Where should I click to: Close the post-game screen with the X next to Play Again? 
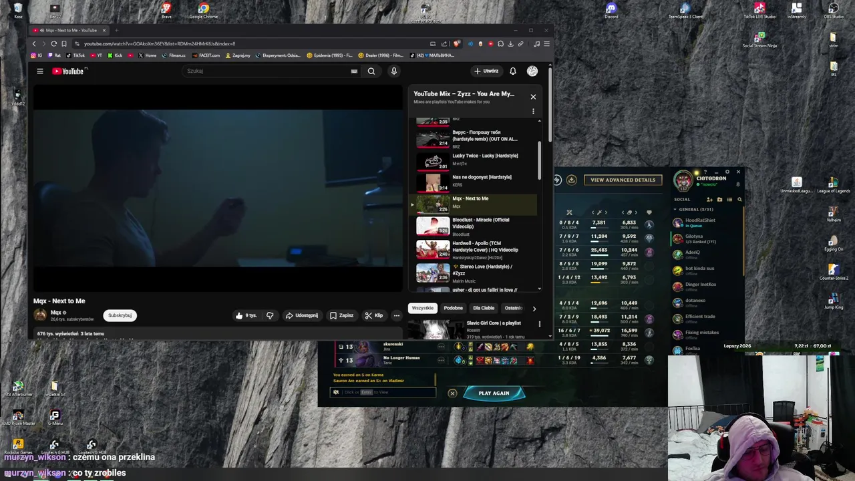point(452,393)
